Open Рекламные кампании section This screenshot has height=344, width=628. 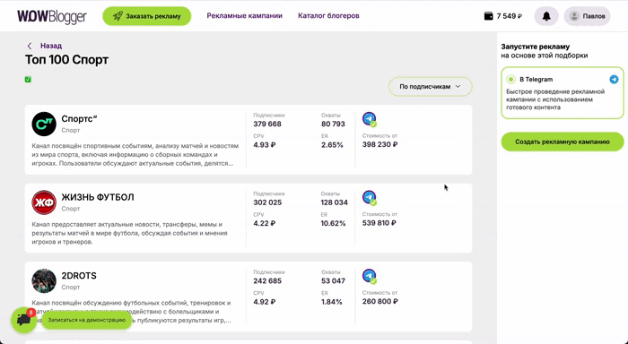(x=244, y=16)
